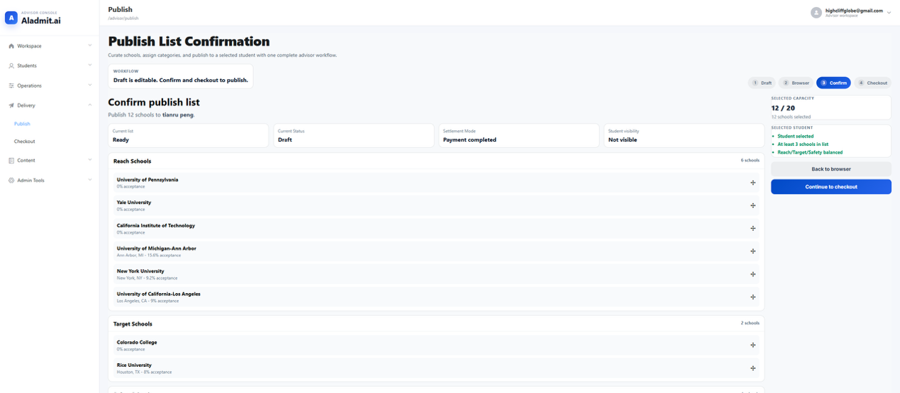Click the 6 schools count in Reach Schools
Image resolution: width=900 pixels, height=393 pixels.
tap(750, 161)
